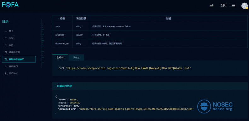Select section 五、获取IP标签接口
249x121 pixels.
pos(19,59)
